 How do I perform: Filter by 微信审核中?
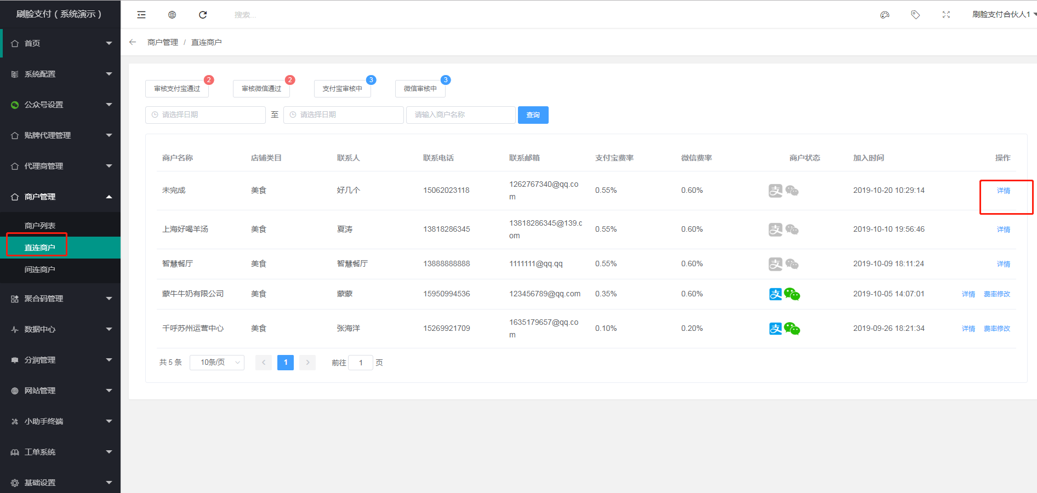click(420, 89)
